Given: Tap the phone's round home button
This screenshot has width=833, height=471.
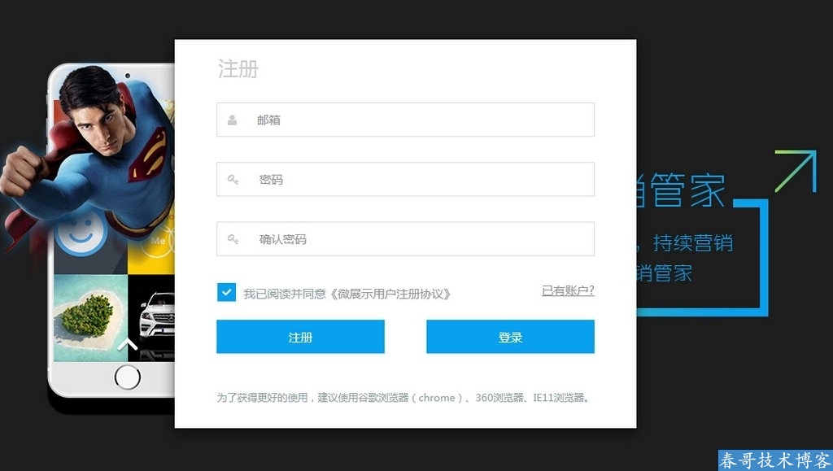Looking at the screenshot, I should (x=128, y=377).
